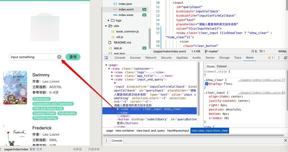288x152 pixels.
Task: Click the Fish and Marine Life tag
Action: coord(48,108)
